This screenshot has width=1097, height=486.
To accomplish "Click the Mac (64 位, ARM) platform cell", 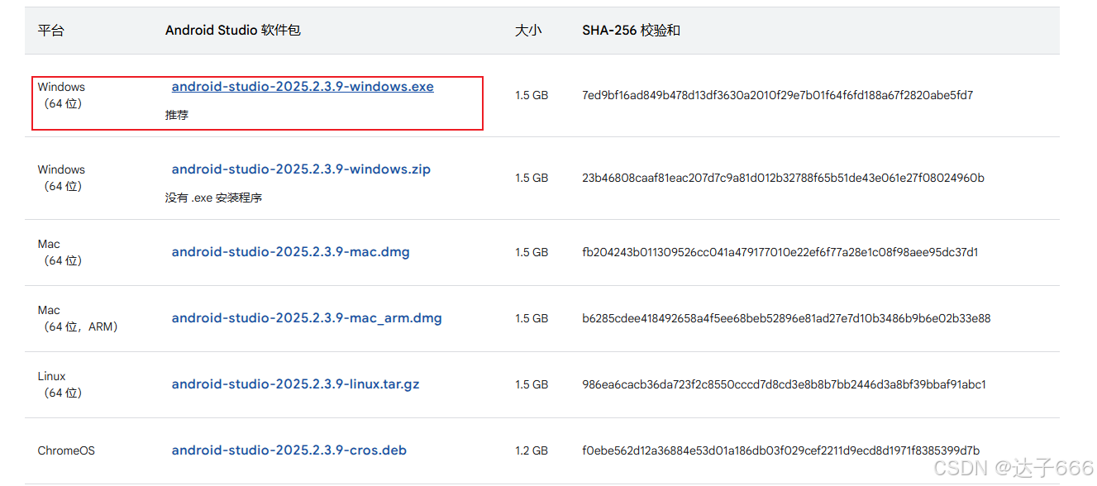I will 79,318.
